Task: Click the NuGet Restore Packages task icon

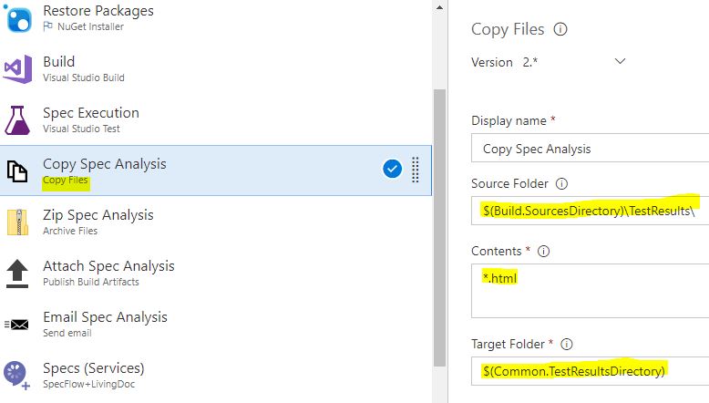Action: tap(17, 18)
